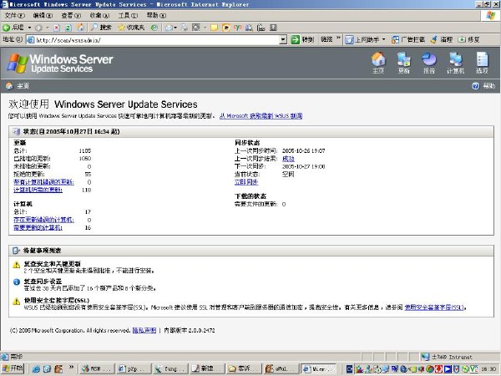Go back with the IE Back button

coord(13,28)
